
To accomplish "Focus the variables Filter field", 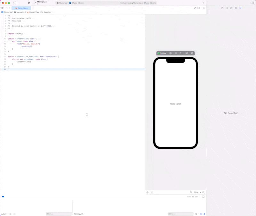I will point(59,214).
